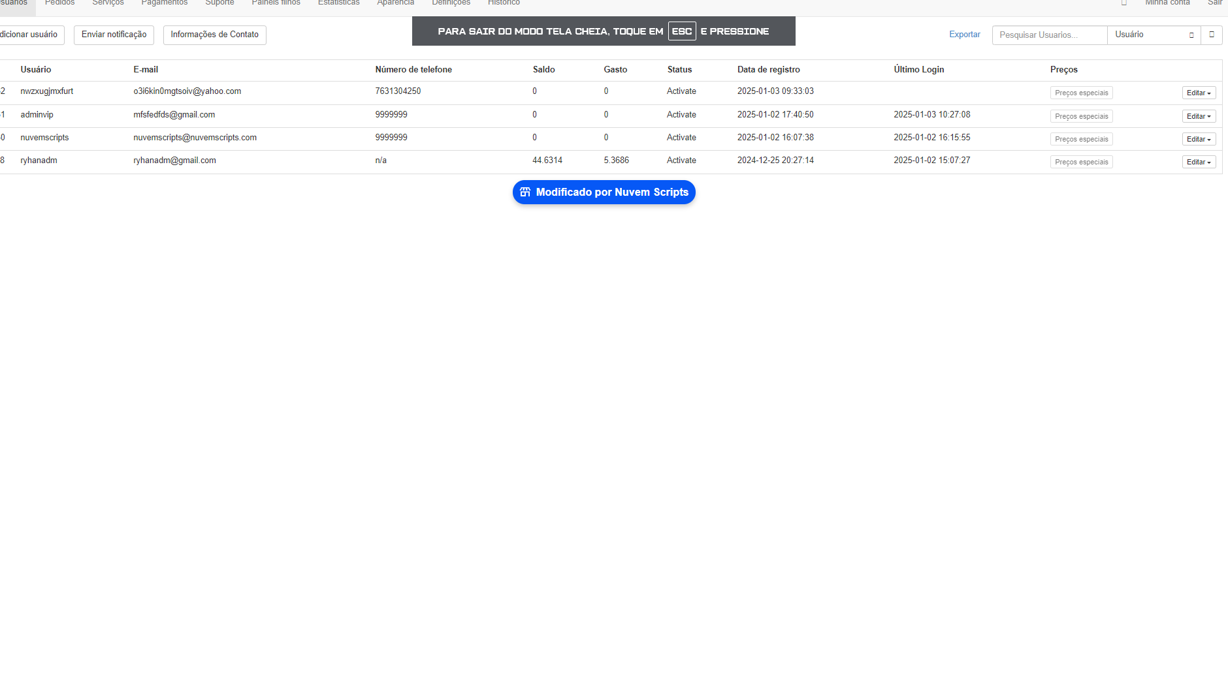Expand the Editar dropdown for ryhanadm

coord(1199,161)
